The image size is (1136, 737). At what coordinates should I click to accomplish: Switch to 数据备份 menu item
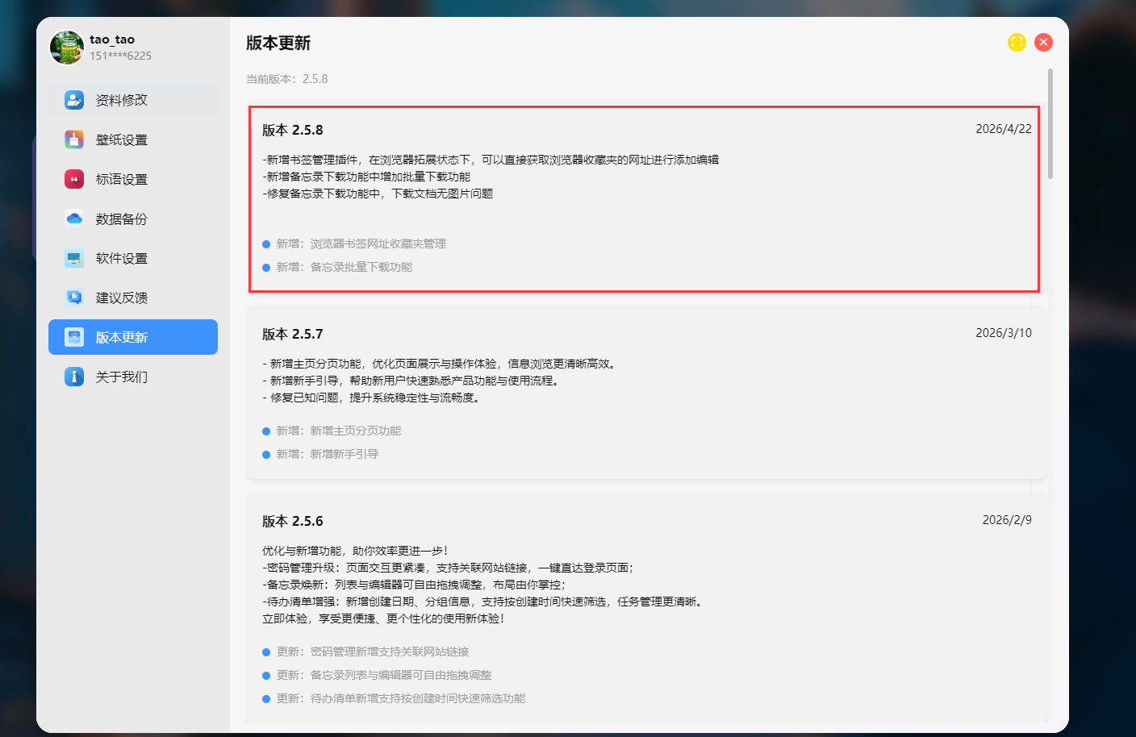click(x=121, y=219)
